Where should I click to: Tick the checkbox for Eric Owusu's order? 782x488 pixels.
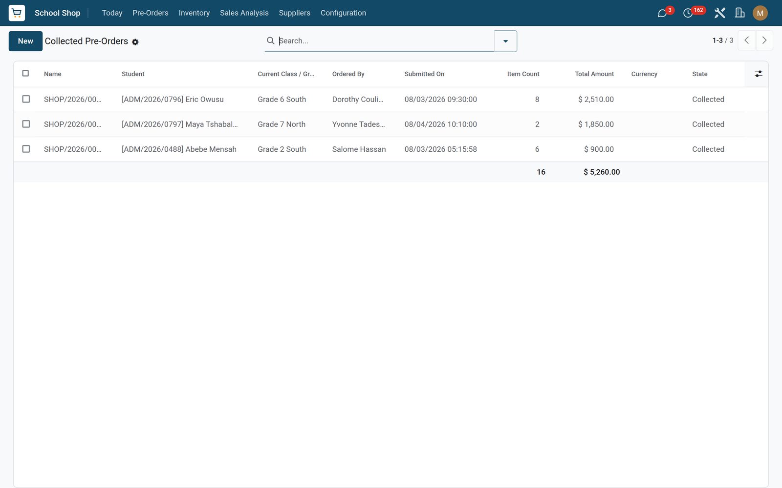point(26,99)
